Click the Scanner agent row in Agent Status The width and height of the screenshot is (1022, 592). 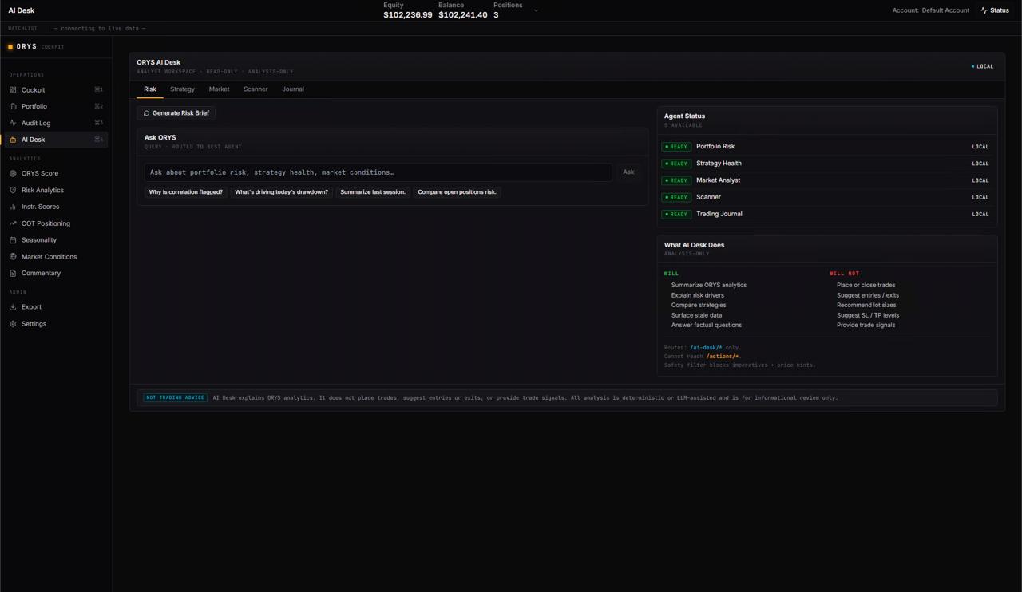click(x=826, y=197)
